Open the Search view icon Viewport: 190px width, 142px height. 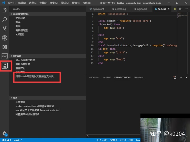[x=4, y=19]
